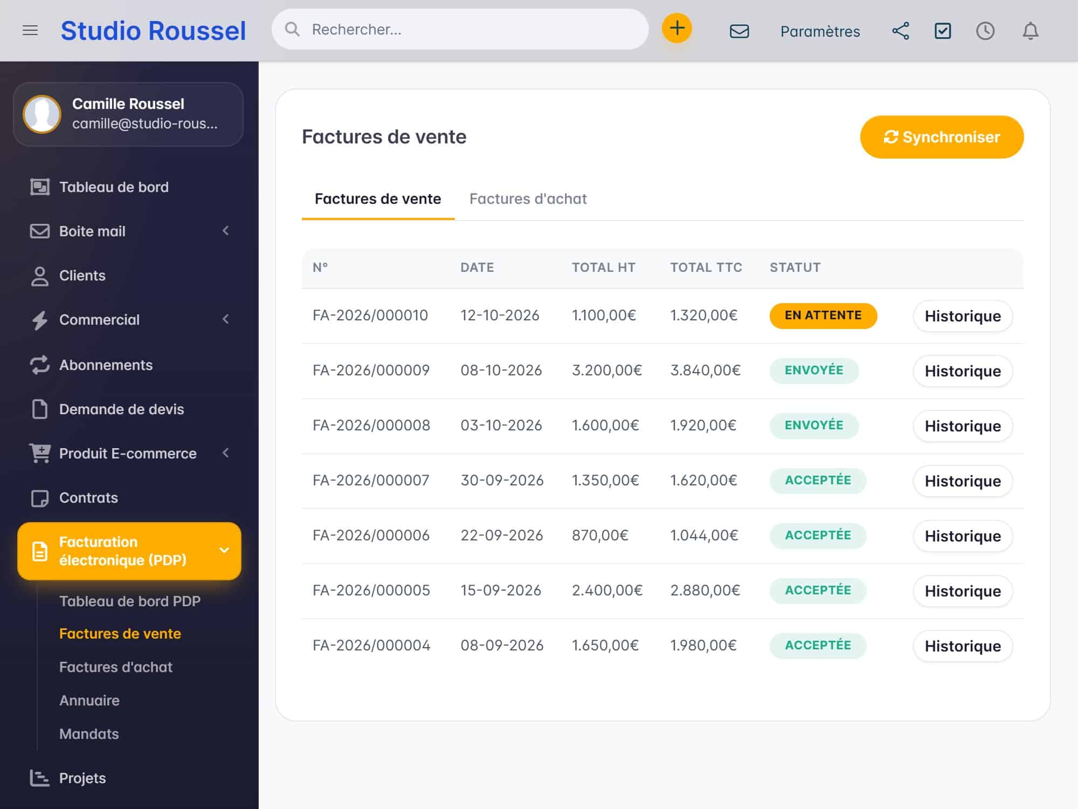Click the Studio Roussel logo title
This screenshot has height=809, width=1078.
tap(153, 31)
